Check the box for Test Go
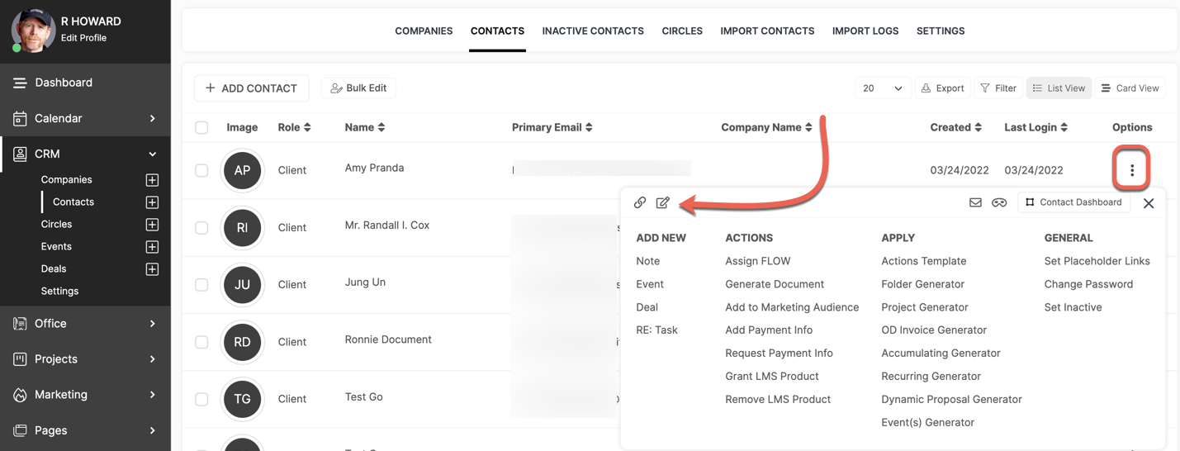The height and width of the screenshot is (451, 1180). point(201,399)
